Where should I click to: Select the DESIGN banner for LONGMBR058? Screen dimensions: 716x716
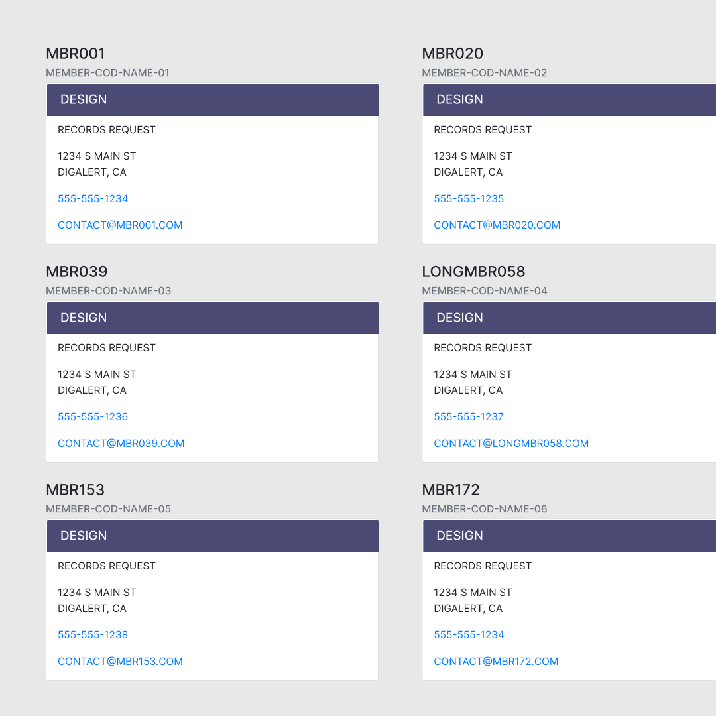click(459, 318)
